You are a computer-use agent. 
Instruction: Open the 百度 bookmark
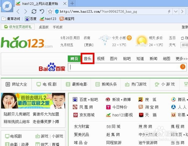click(31, 19)
